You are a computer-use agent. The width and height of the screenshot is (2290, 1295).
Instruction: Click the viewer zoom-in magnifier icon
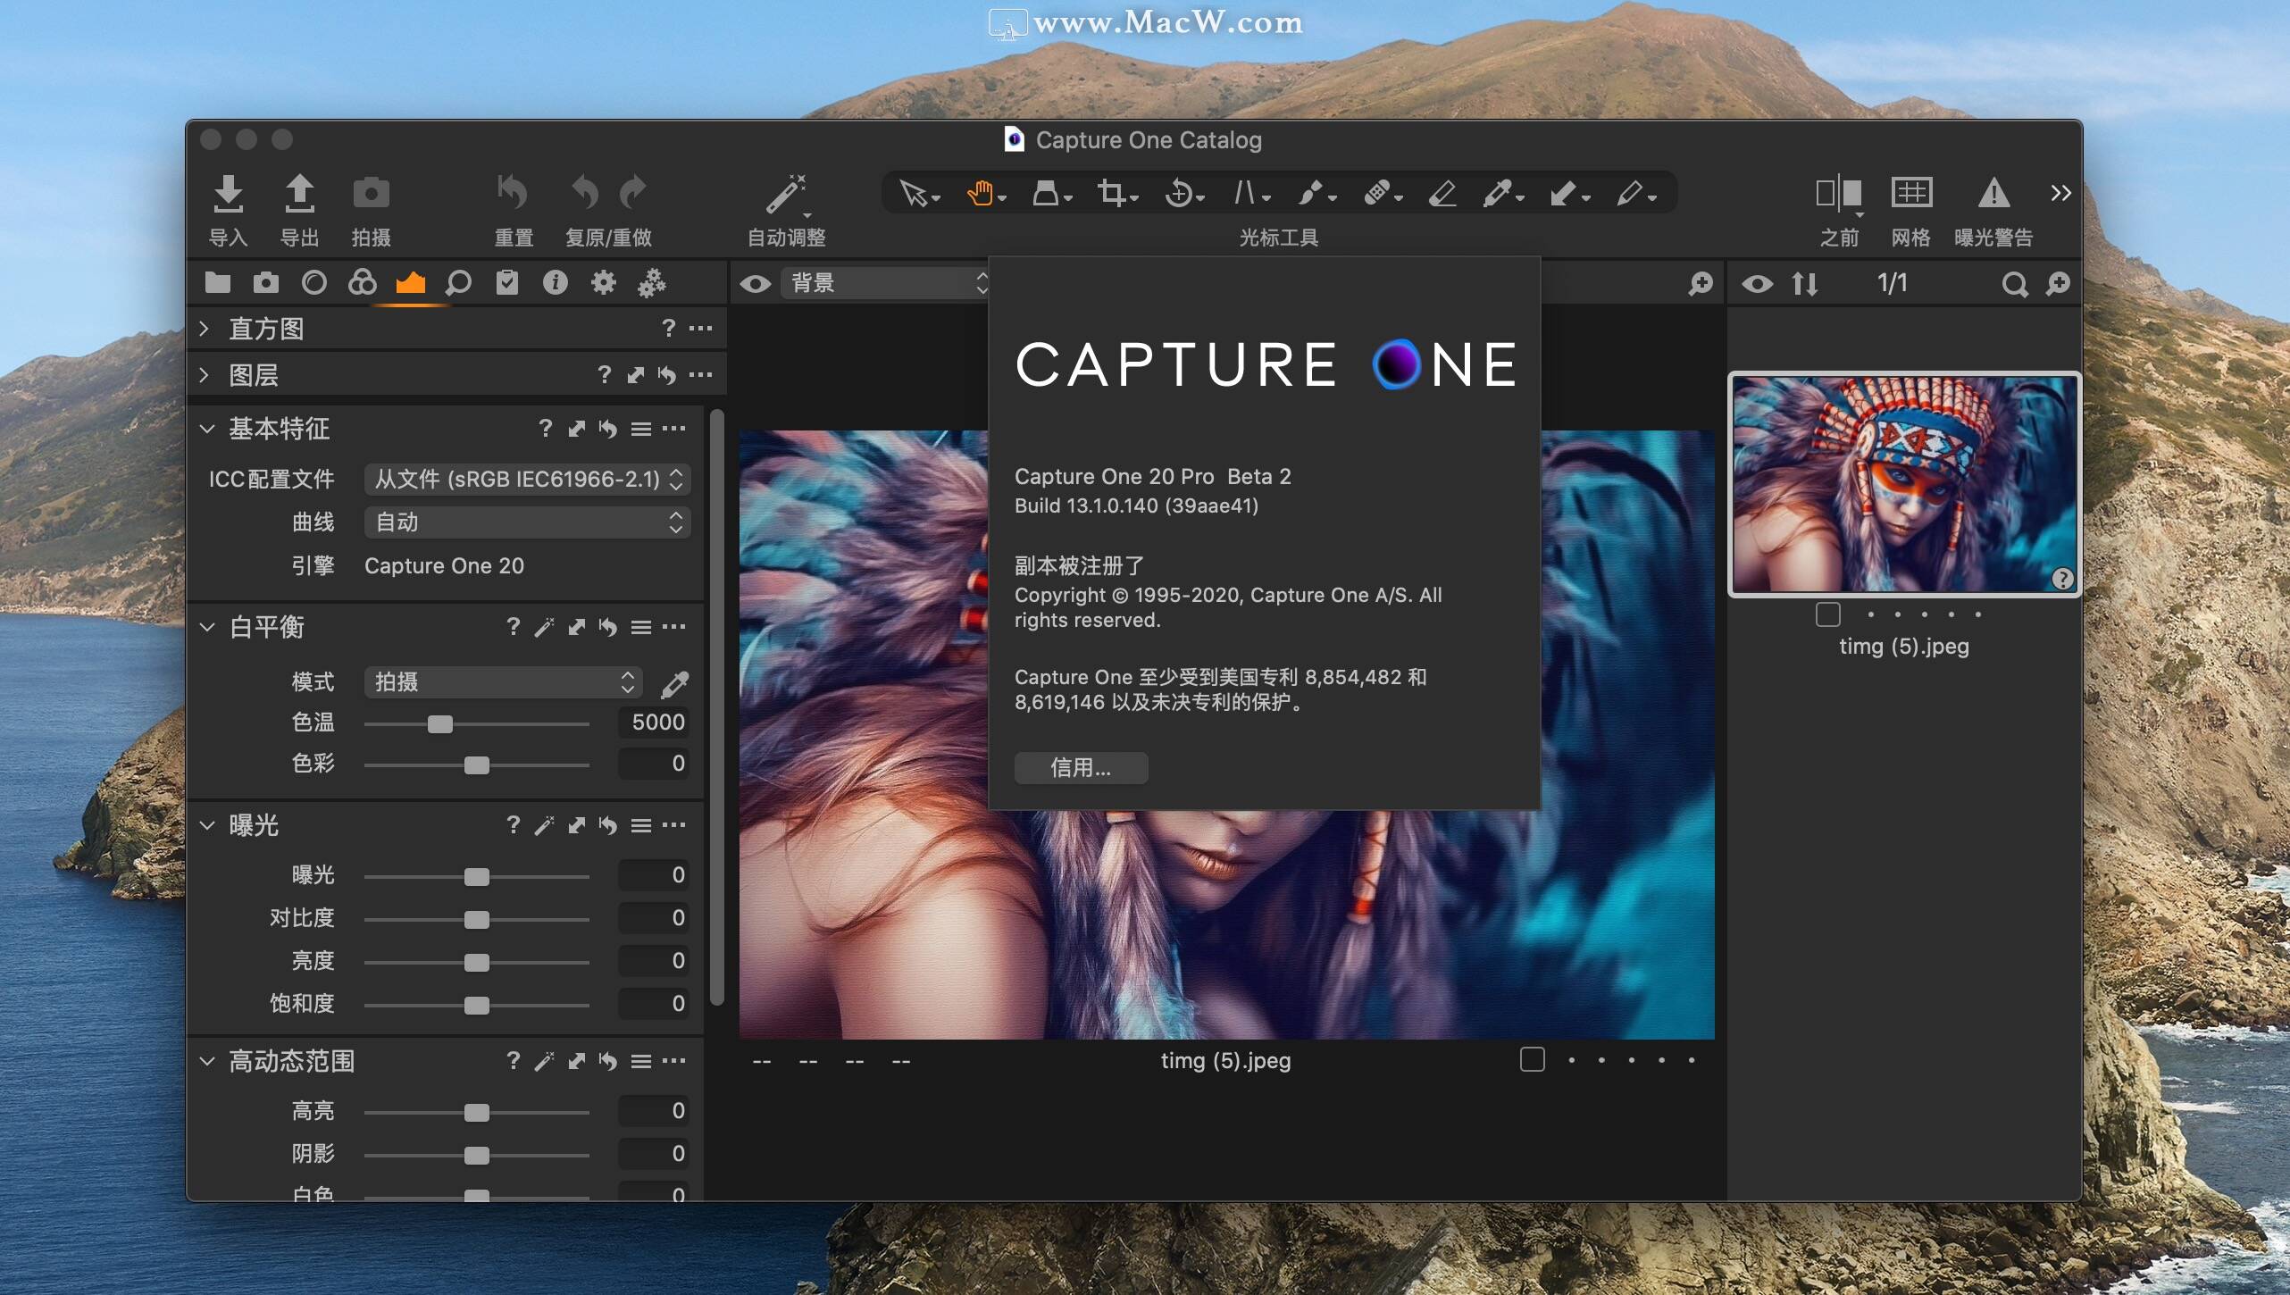point(1701,284)
